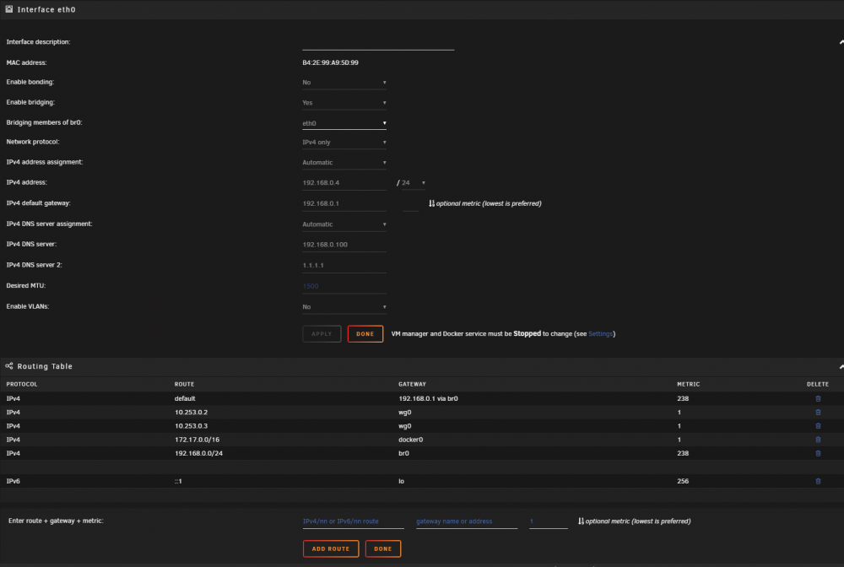This screenshot has width=844, height=567.
Task: Open the Enable bonding dropdown
Action: [x=344, y=83]
